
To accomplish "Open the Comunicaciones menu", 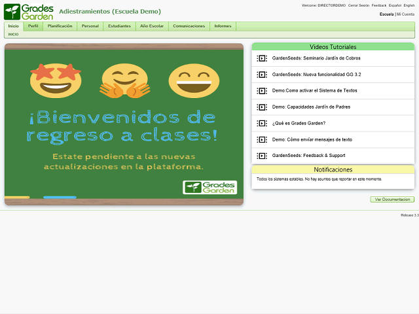I will click(x=189, y=26).
